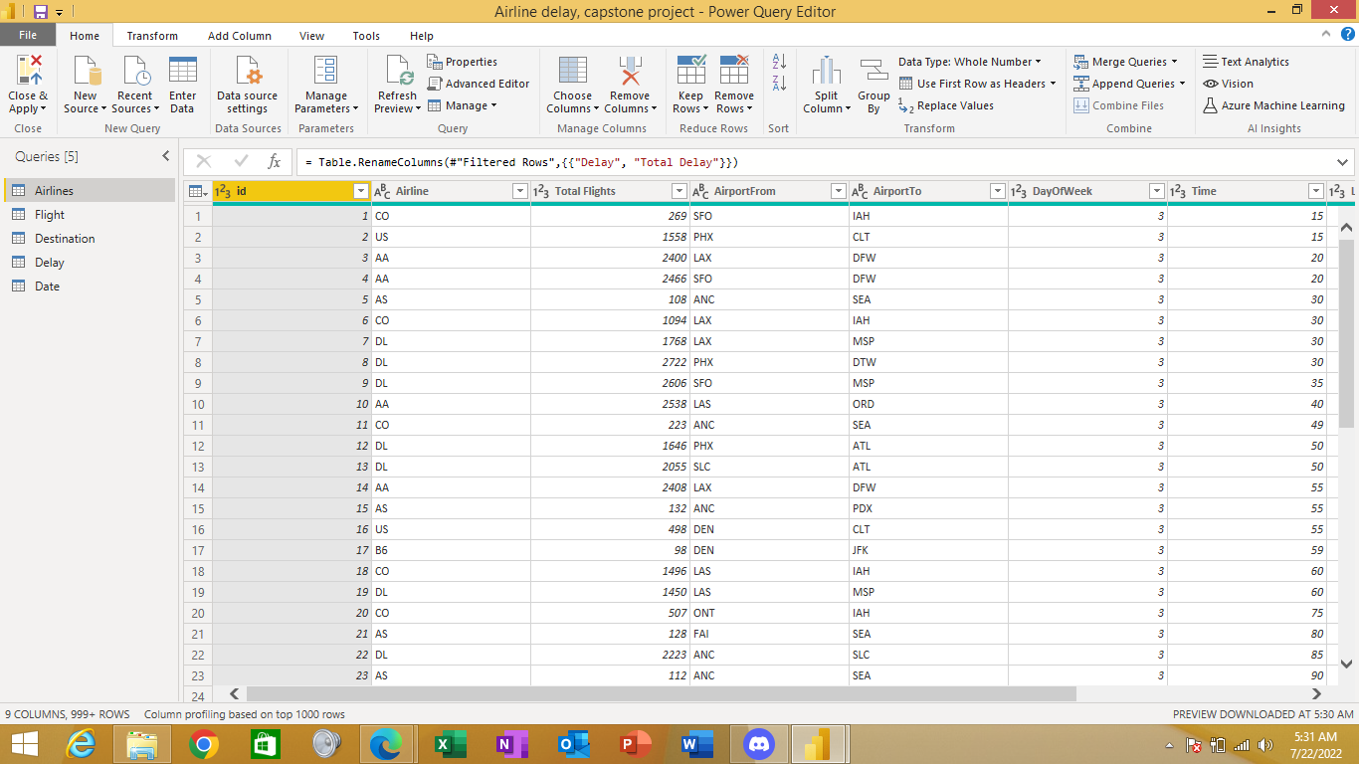
Task: Open the Airline column filter
Action: (x=519, y=190)
